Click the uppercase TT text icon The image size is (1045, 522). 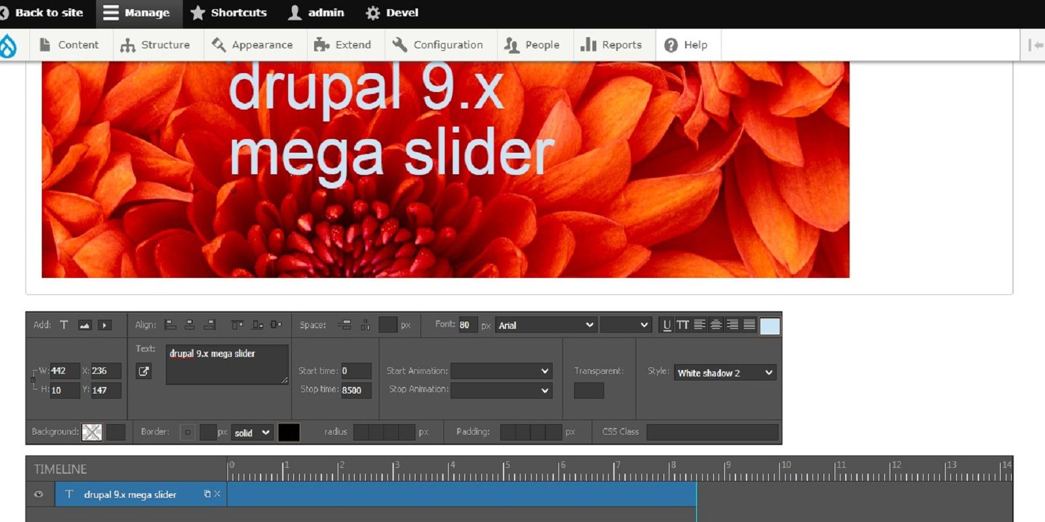tap(683, 325)
